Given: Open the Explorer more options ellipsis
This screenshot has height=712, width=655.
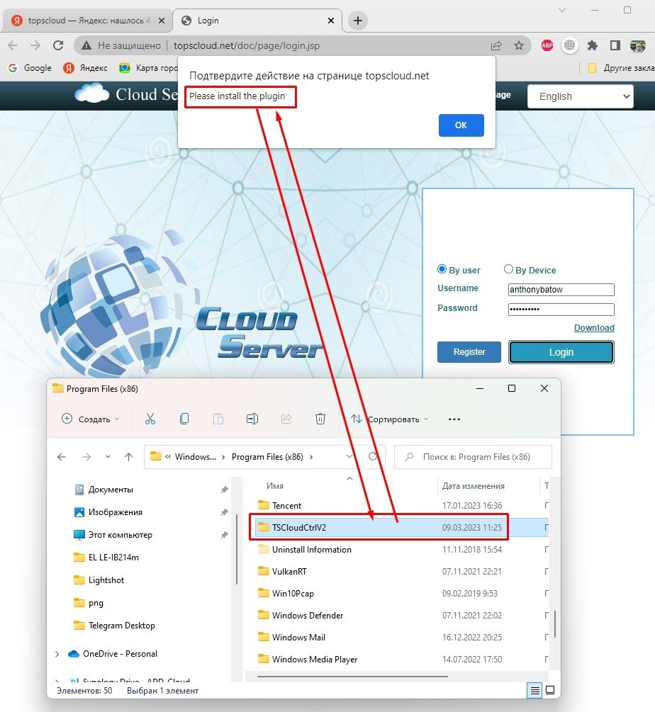Looking at the screenshot, I should 454,419.
